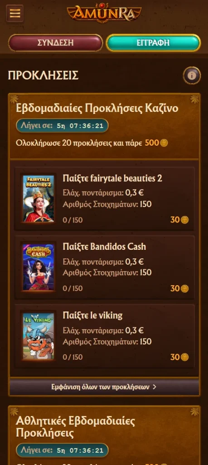Click the ΕΓΓΡΑΦΗ register button

(x=153, y=43)
